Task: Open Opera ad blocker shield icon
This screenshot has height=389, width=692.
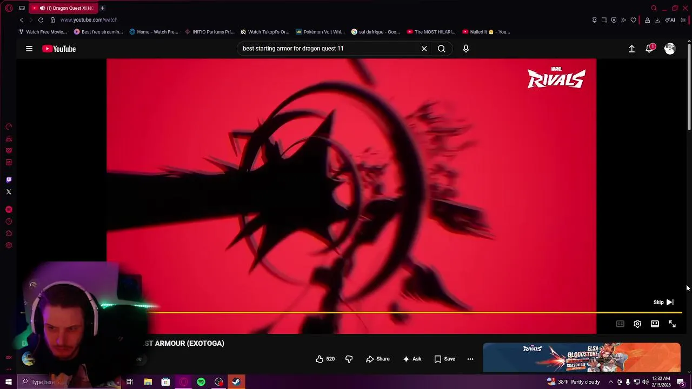Action: (614, 20)
